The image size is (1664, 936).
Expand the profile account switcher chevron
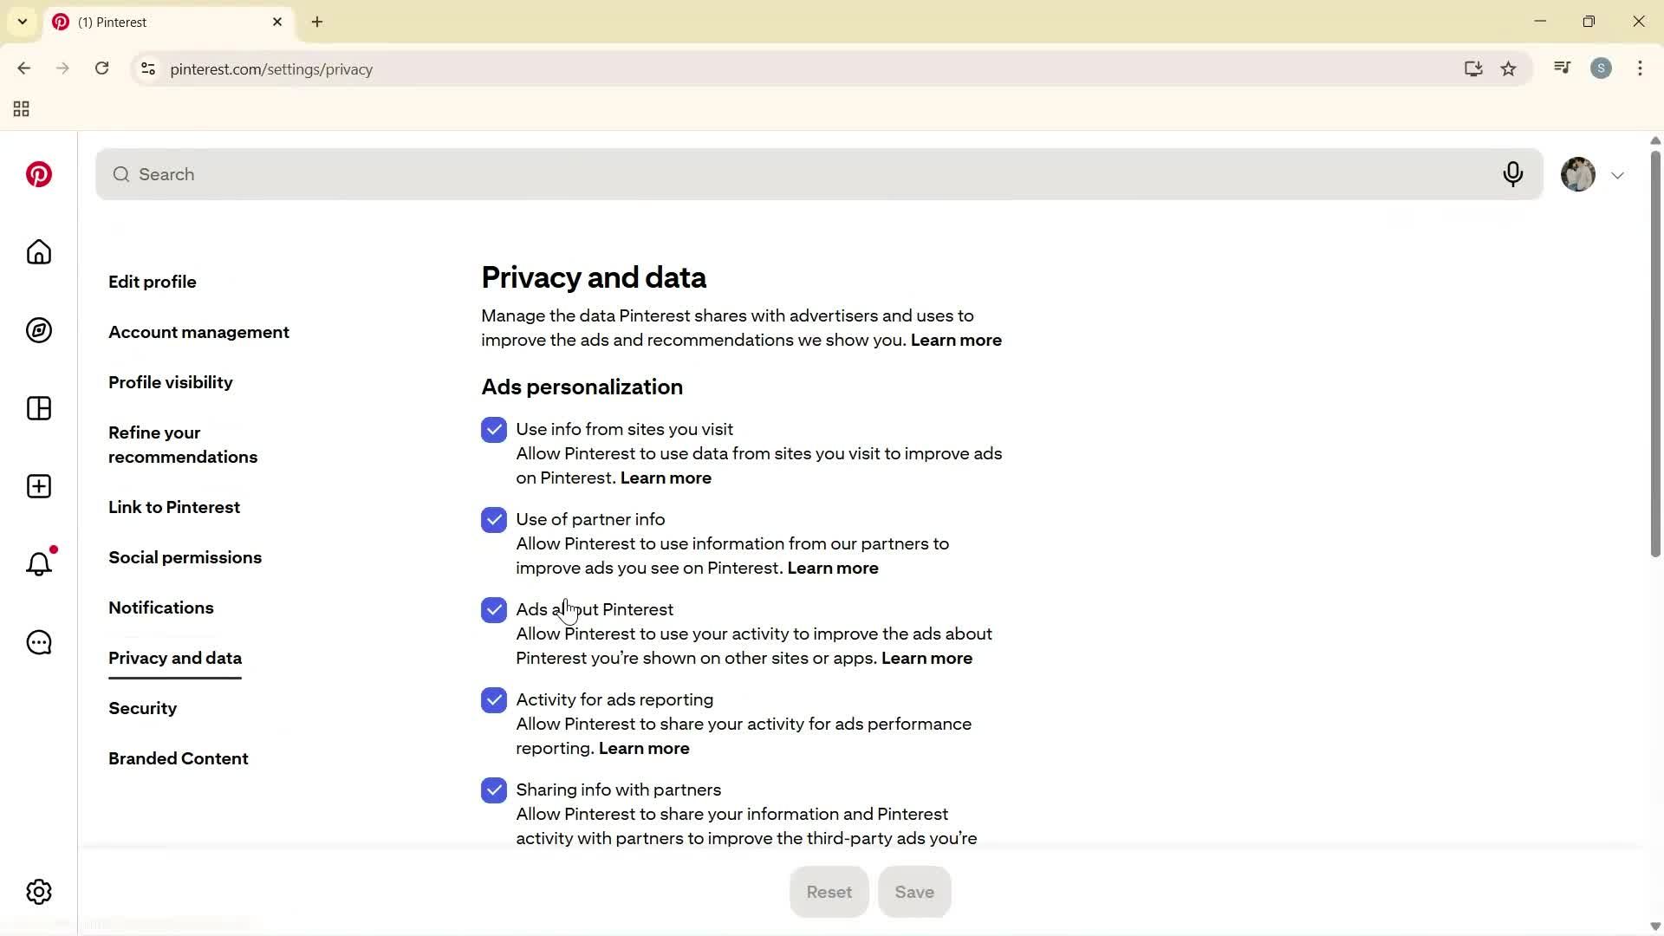(x=1618, y=174)
